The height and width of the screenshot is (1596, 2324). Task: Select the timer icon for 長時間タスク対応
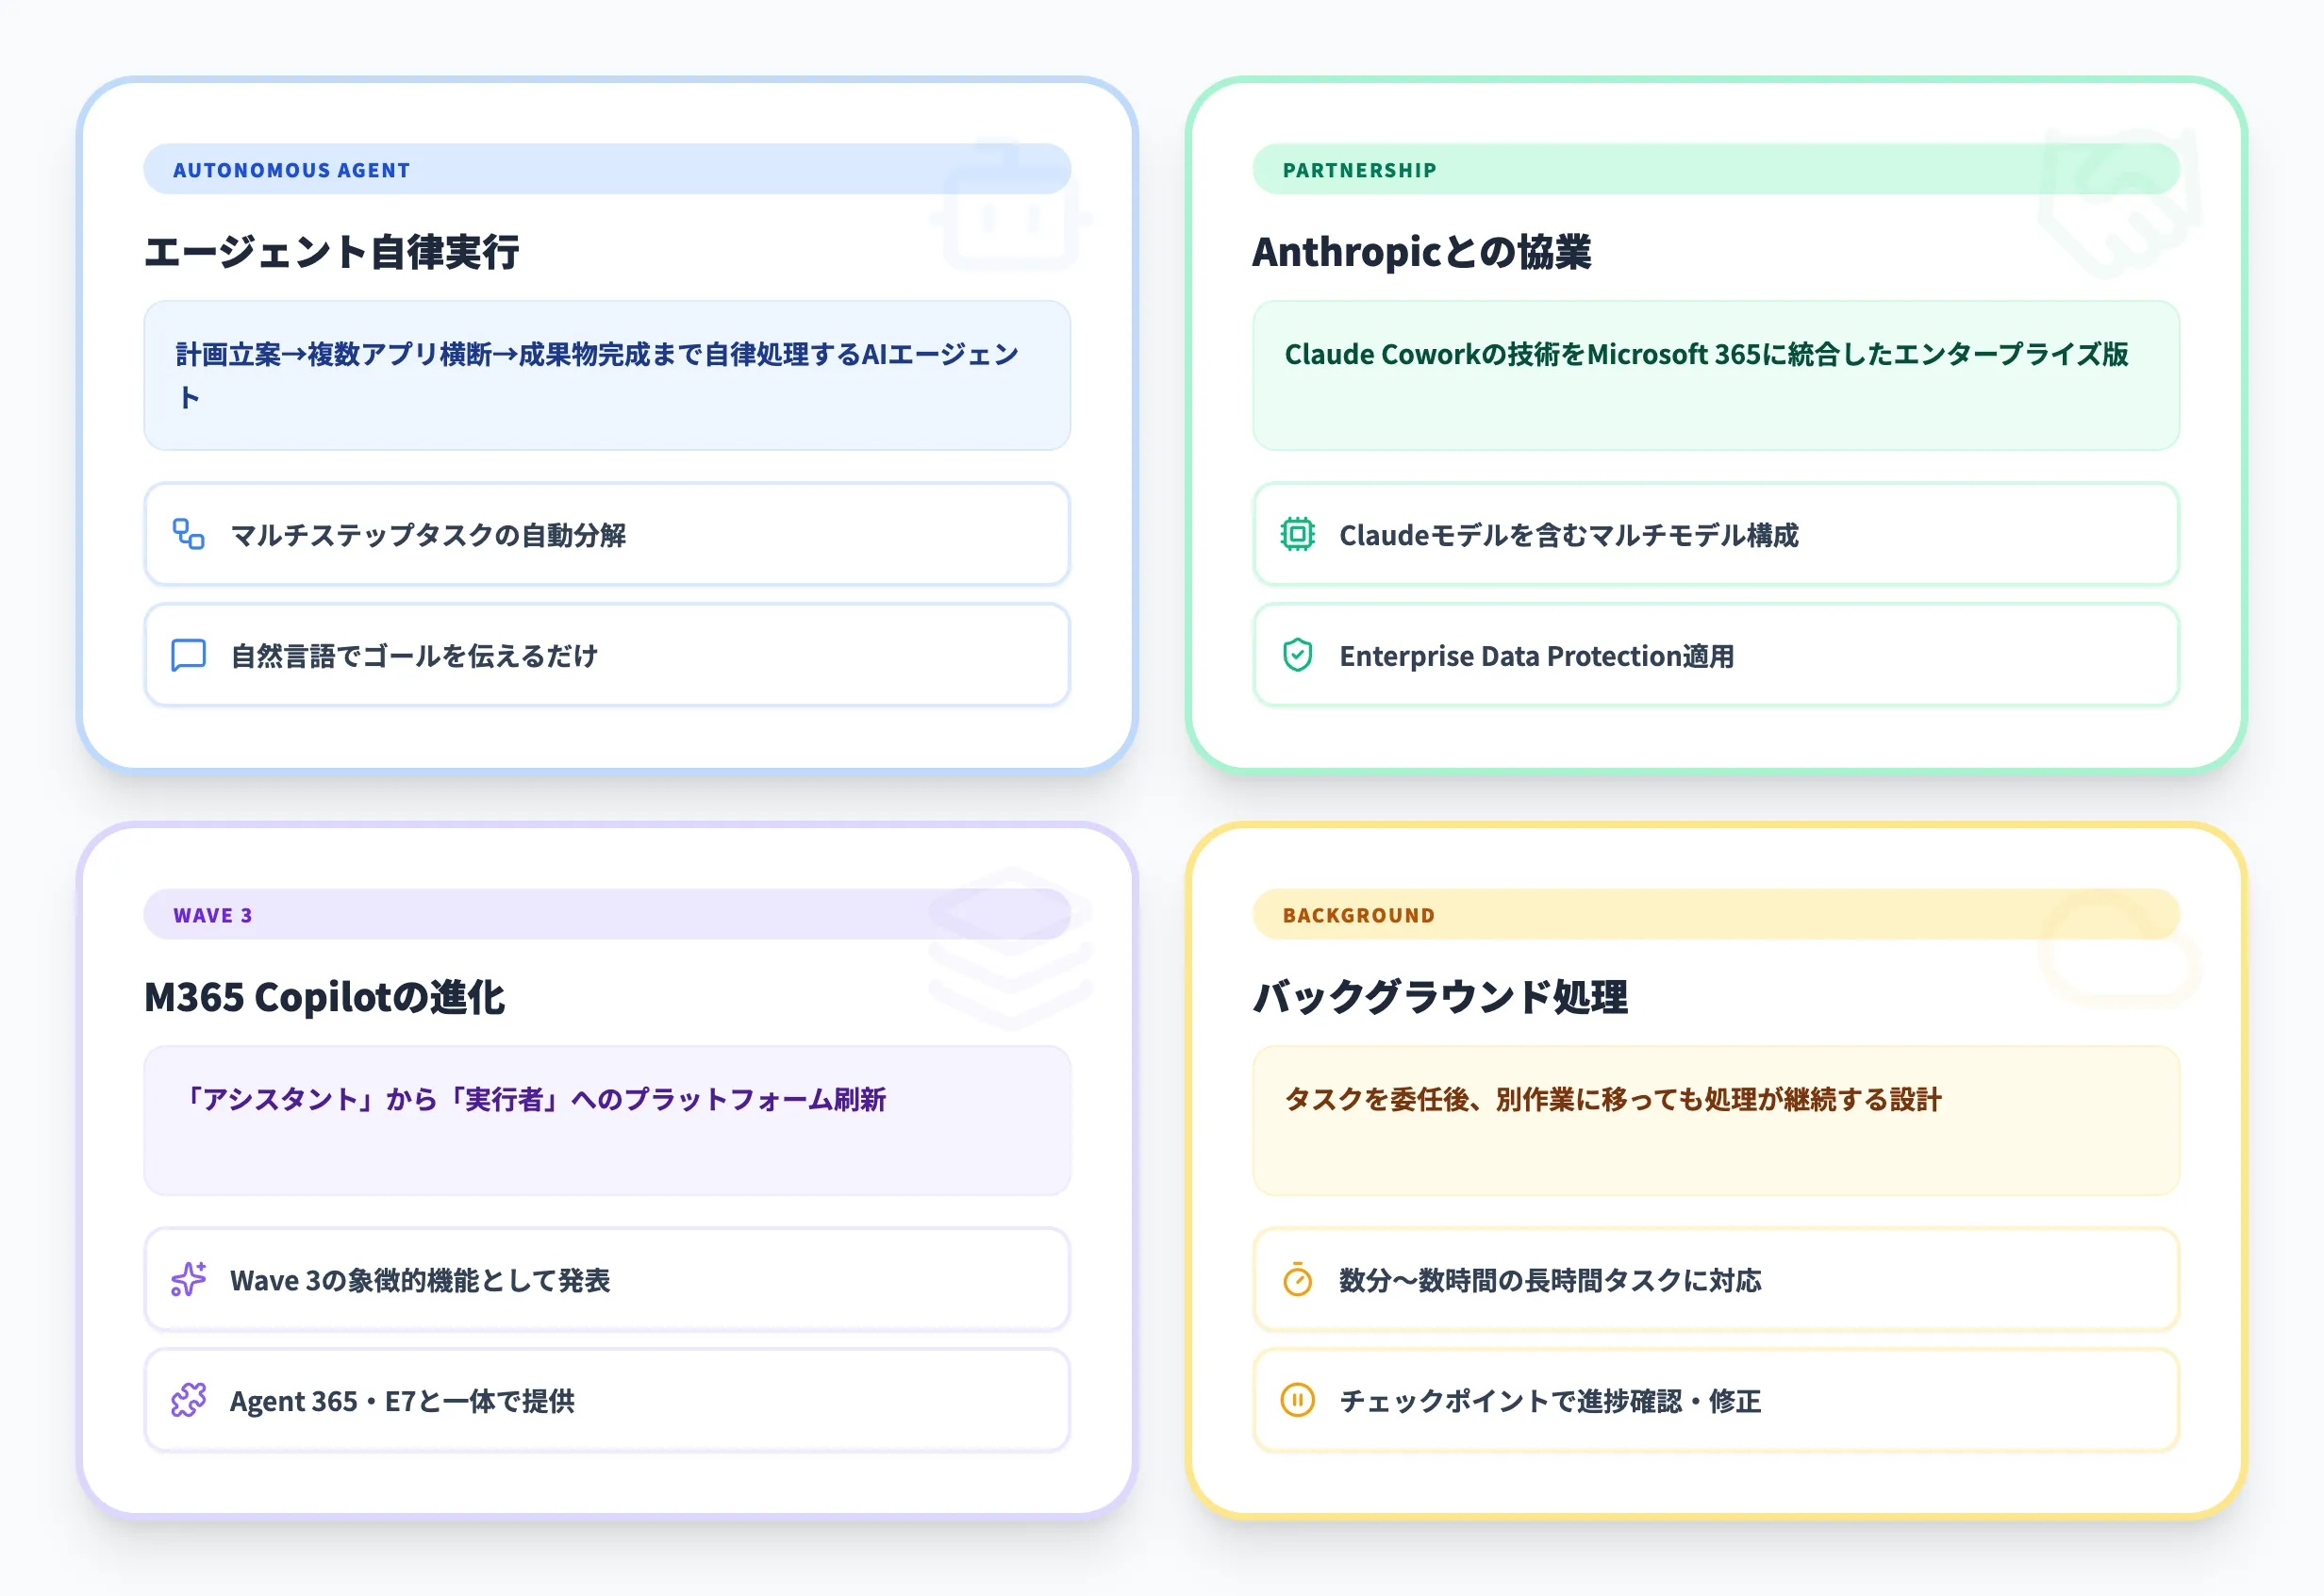[1296, 1281]
